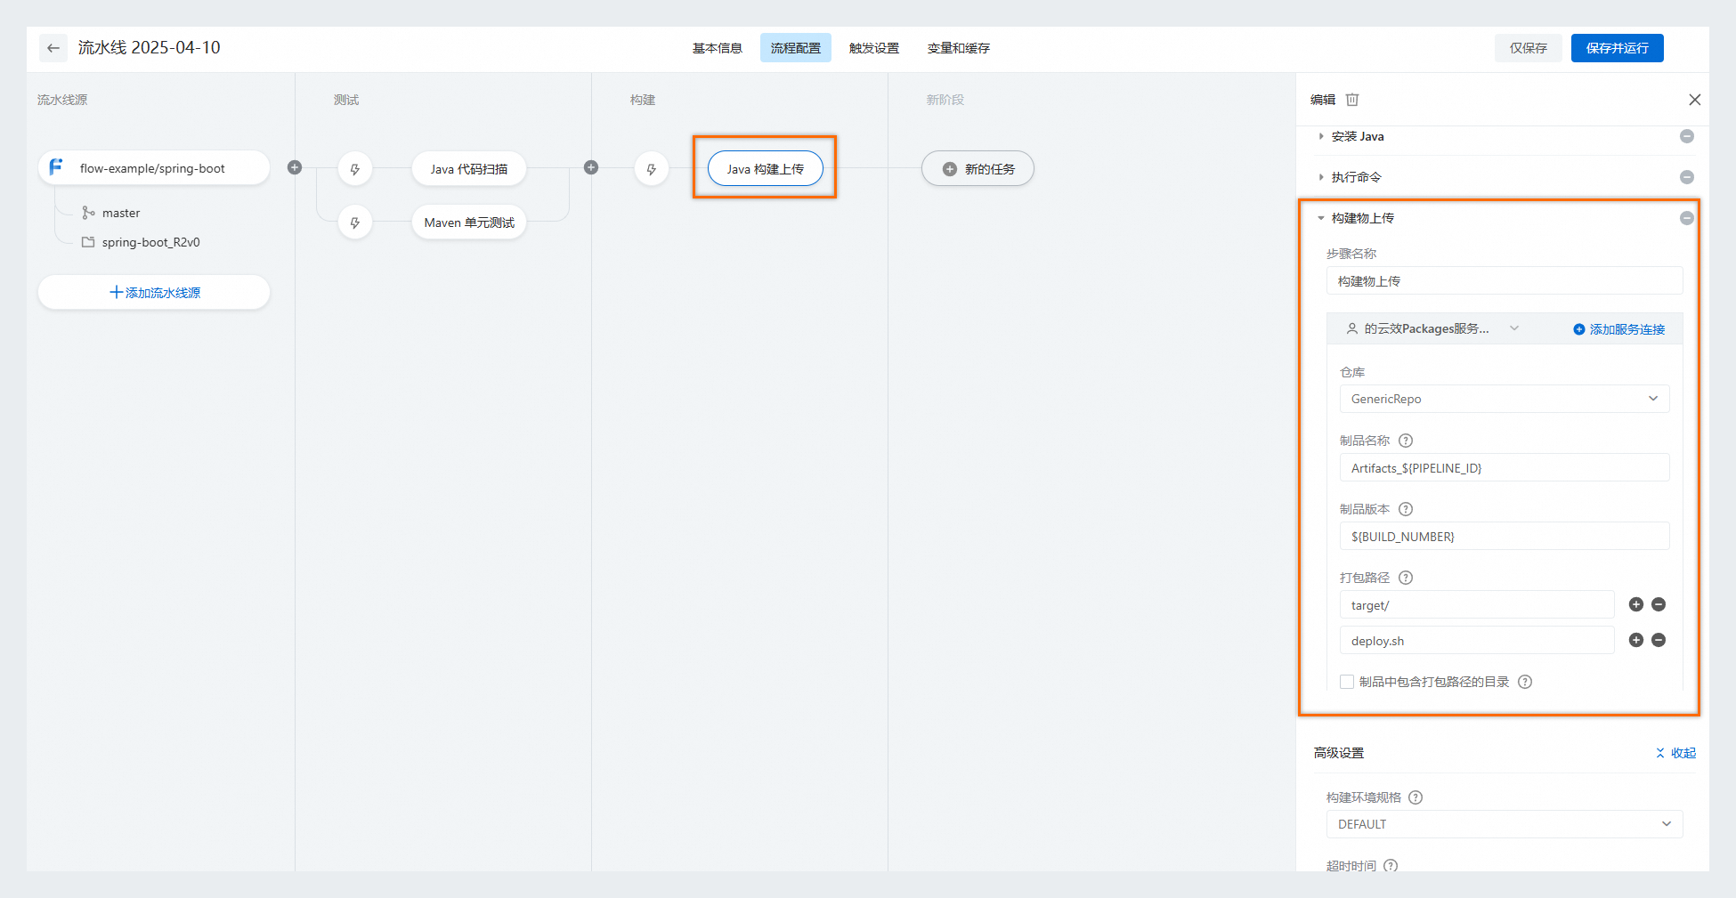Add a stage before the 构建 stage

pos(591,167)
